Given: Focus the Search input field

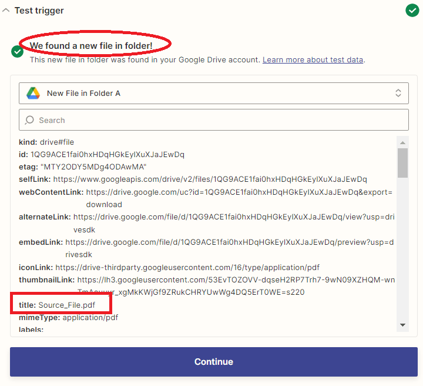Looking at the screenshot, I should (x=217, y=120).
